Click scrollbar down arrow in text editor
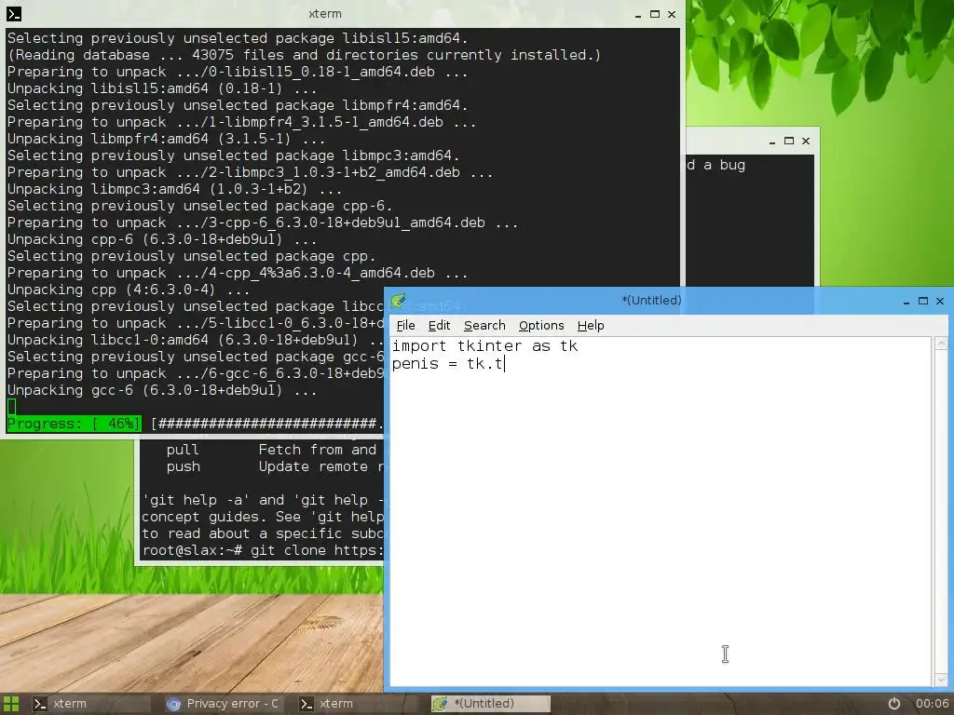 coord(941,680)
